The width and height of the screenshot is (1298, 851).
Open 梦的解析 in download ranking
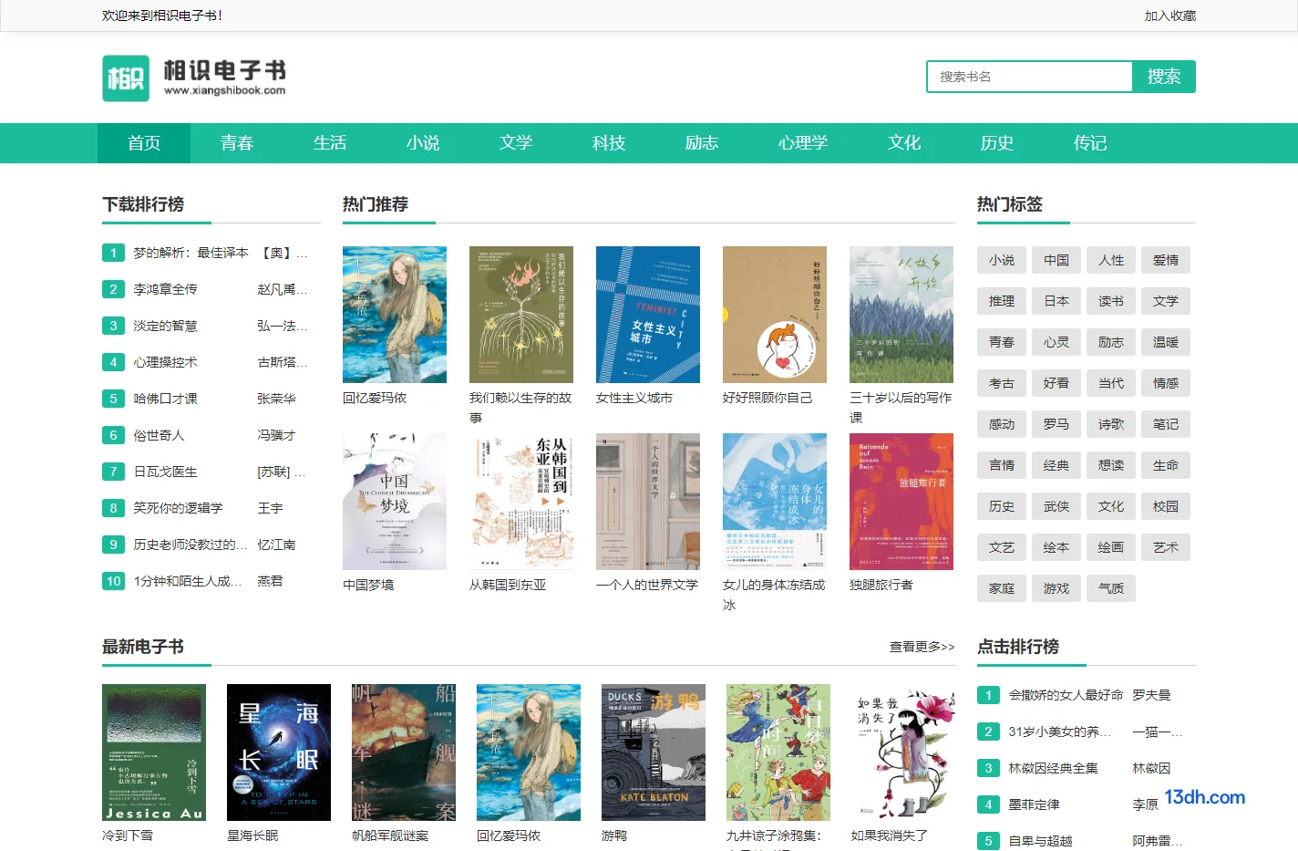coord(191,253)
